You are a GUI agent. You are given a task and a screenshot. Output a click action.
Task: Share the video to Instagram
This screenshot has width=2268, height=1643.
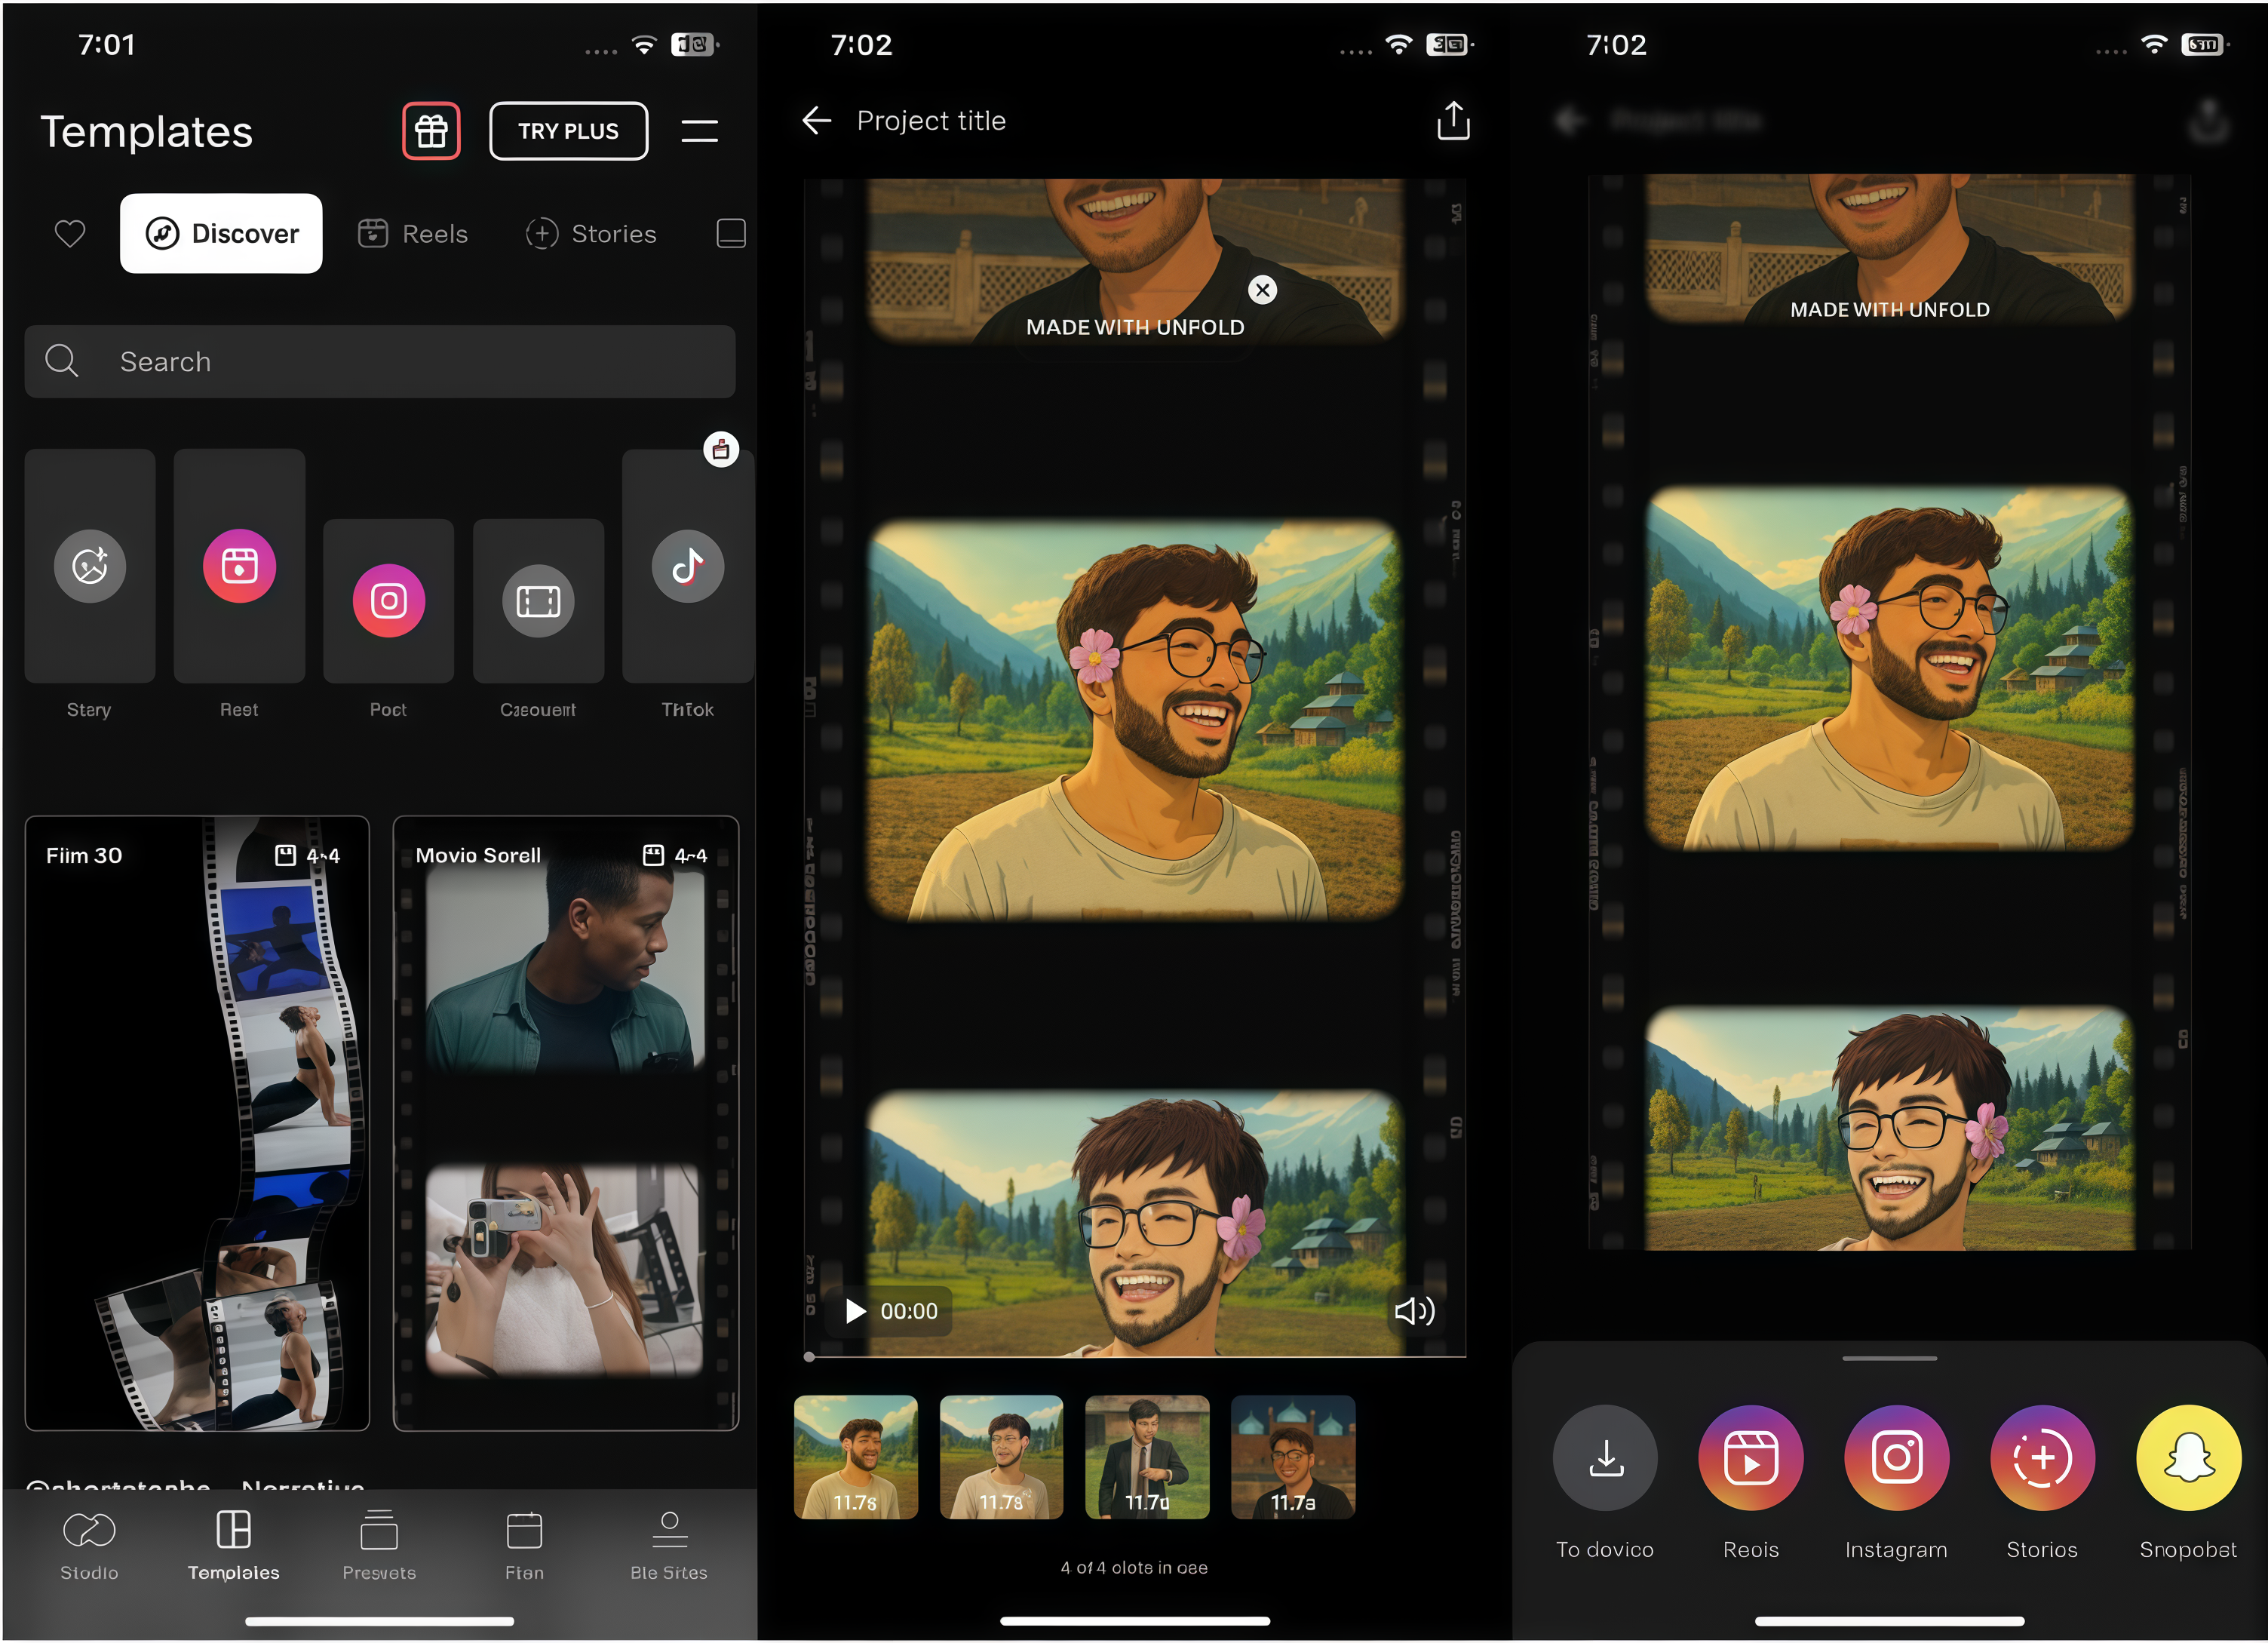[x=1896, y=1458]
